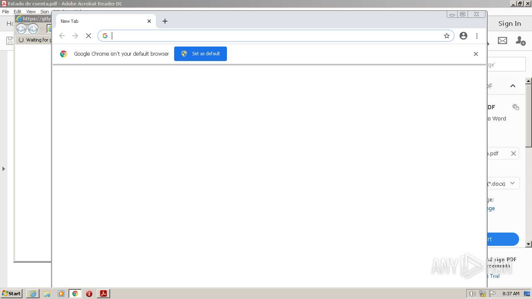Click the Action Center flag icon
532x299 pixels.
coord(493,294)
